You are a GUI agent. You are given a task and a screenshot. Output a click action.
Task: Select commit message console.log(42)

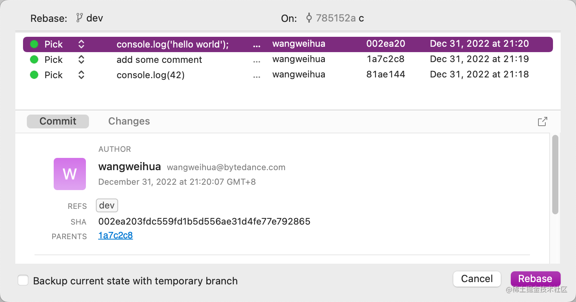pos(150,75)
